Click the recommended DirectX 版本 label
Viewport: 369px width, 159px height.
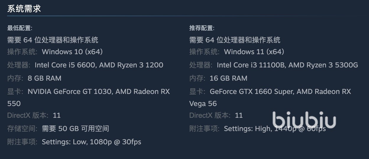click(210, 115)
